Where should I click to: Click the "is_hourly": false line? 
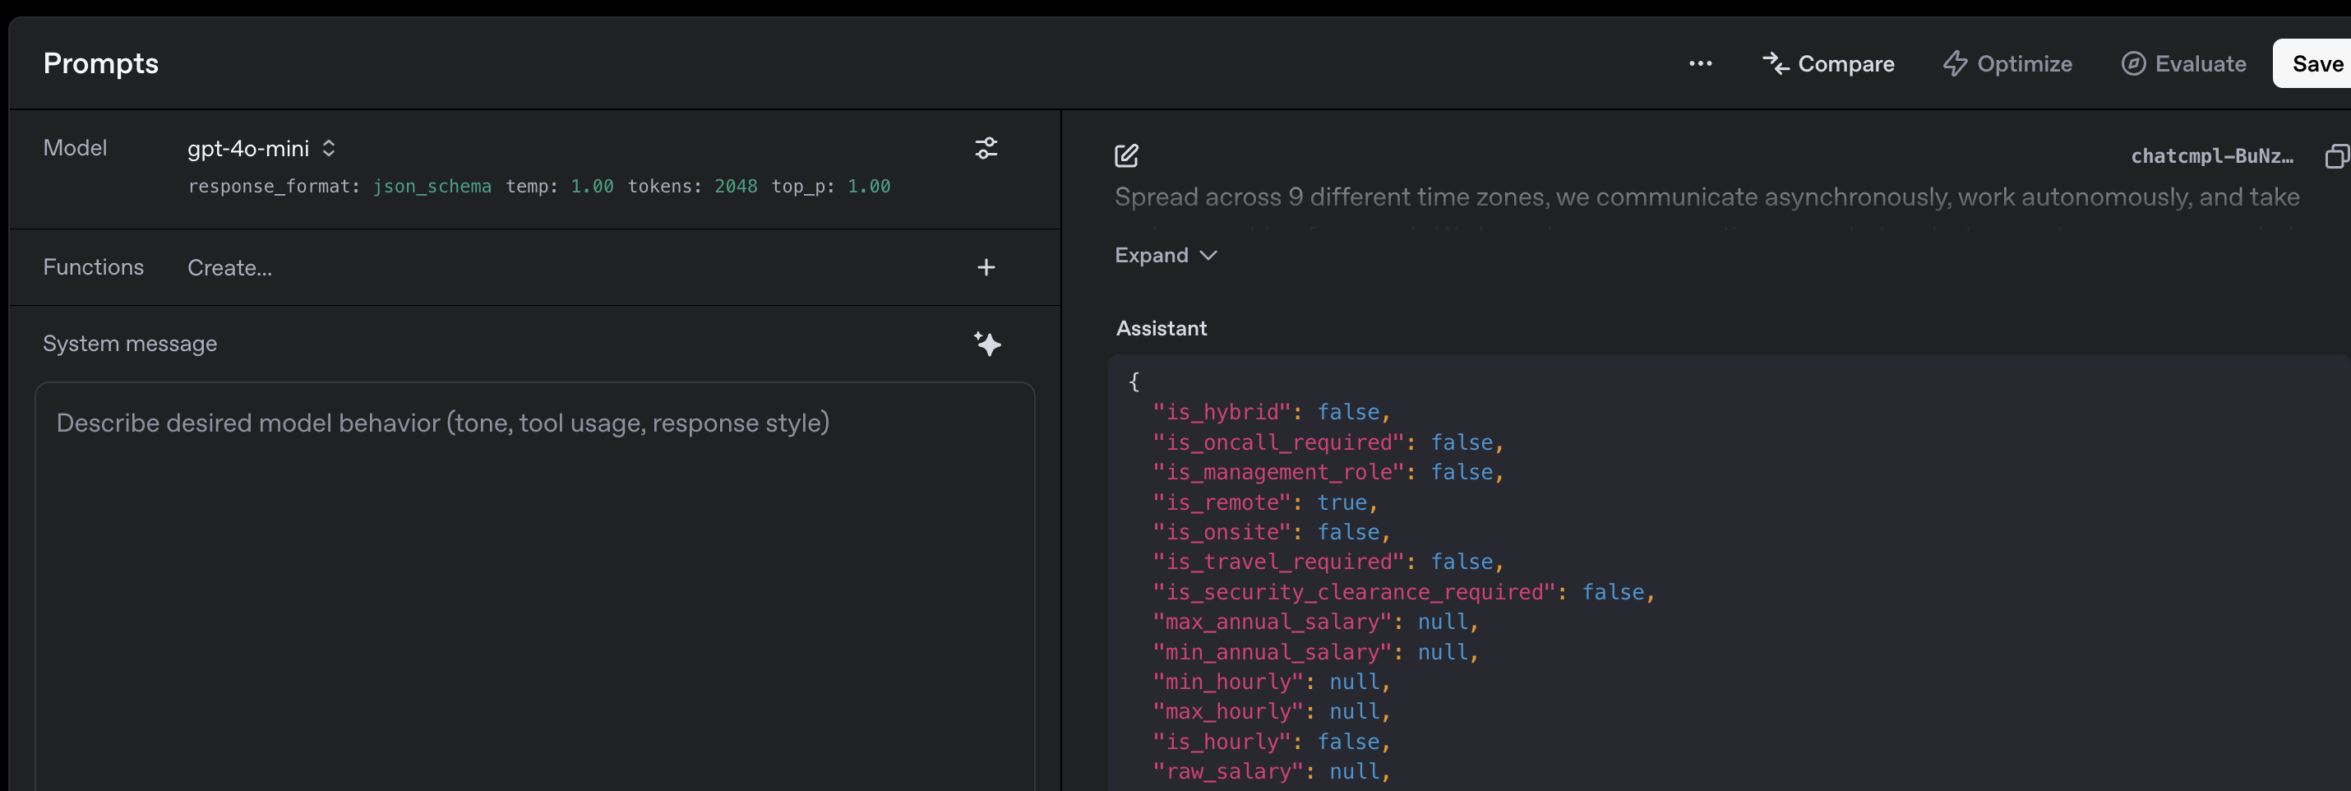[x=1272, y=742]
